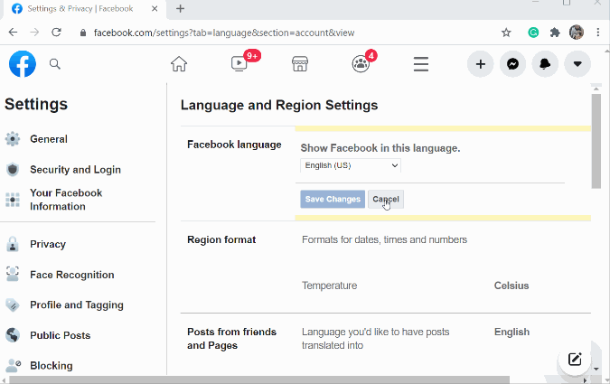
Task: Click the new message compose icon
Action: coord(575,359)
